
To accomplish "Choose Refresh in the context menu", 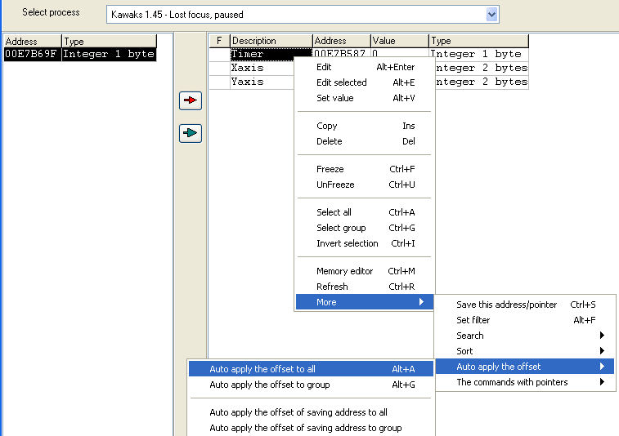I will pos(365,287).
